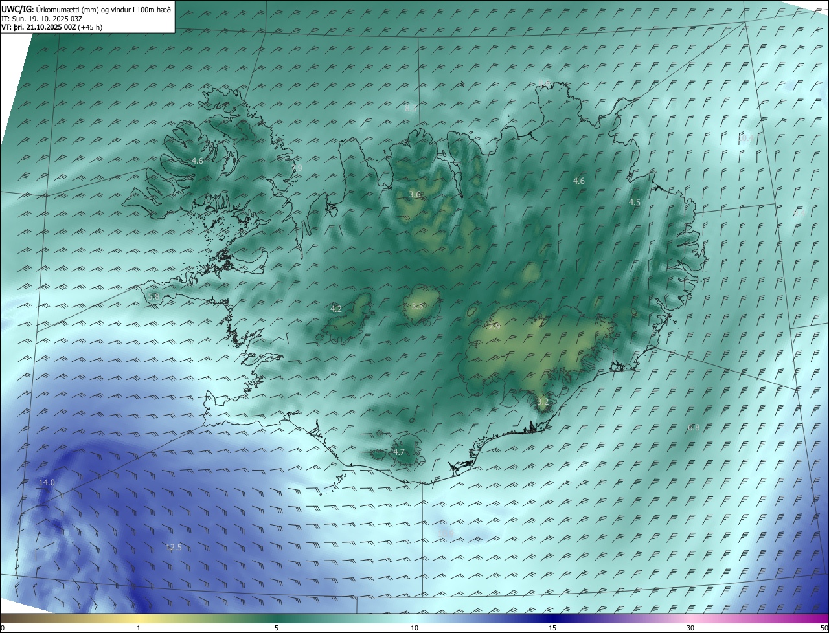
Task: Click the 4.7 value on the south-coast glacier
Action: pyautogui.click(x=399, y=452)
